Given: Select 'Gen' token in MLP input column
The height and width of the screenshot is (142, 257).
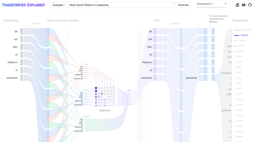Looking at the screenshot, I should (150, 47).
